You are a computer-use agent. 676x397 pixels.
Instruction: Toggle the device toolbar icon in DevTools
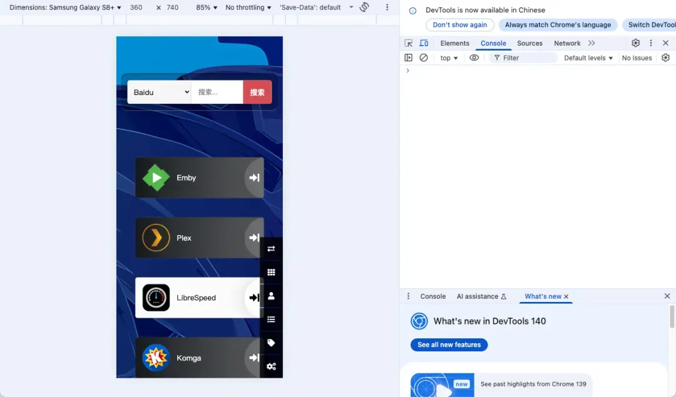tap(424, 43)
